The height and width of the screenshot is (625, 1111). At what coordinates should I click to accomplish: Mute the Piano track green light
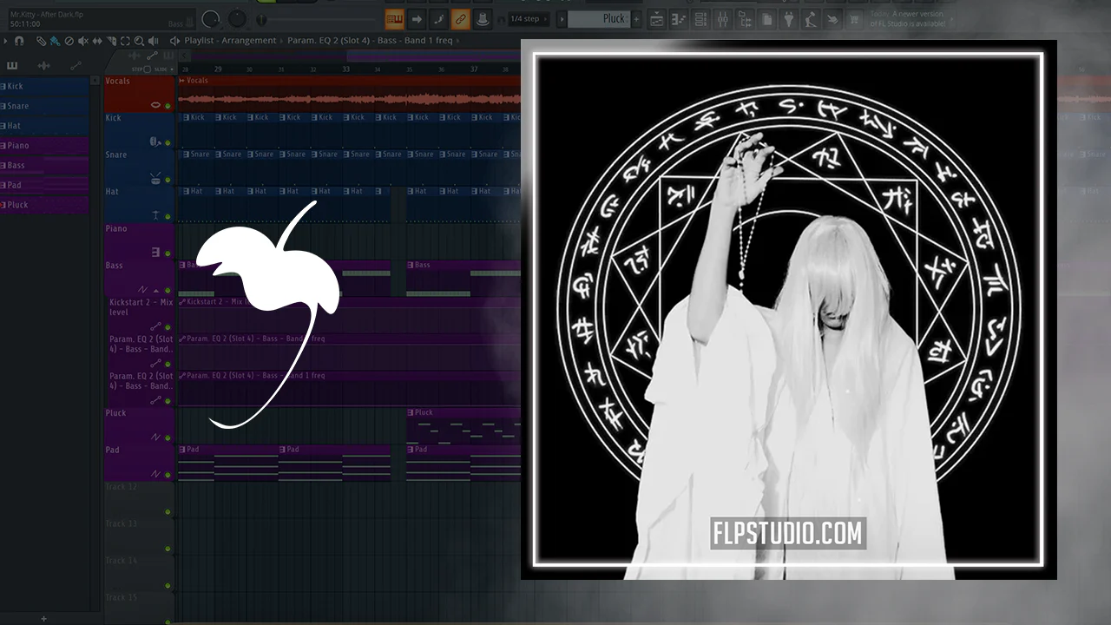(168, 253)
